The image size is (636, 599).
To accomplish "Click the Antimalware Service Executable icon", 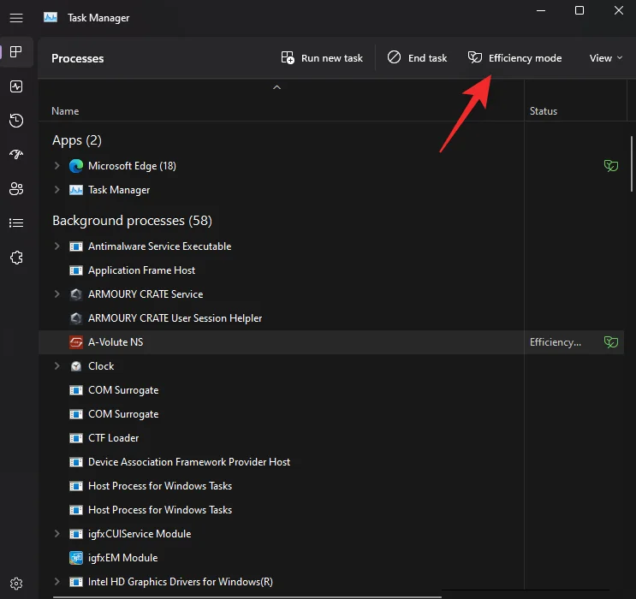I will tap(76, 246).
